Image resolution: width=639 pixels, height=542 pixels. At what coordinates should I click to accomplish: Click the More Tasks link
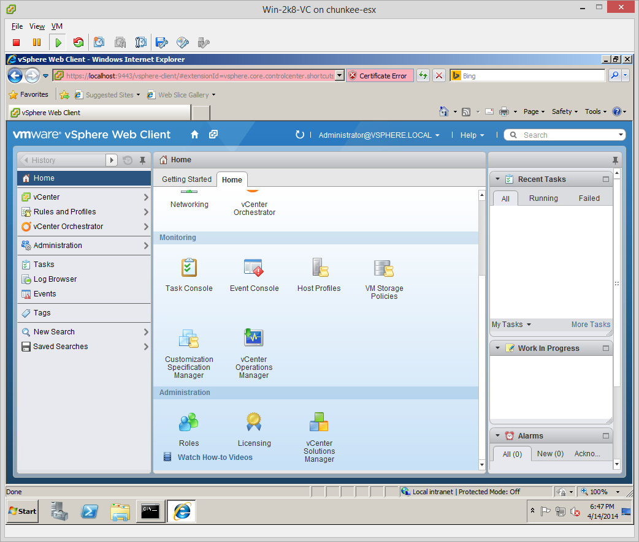[591, 325]
